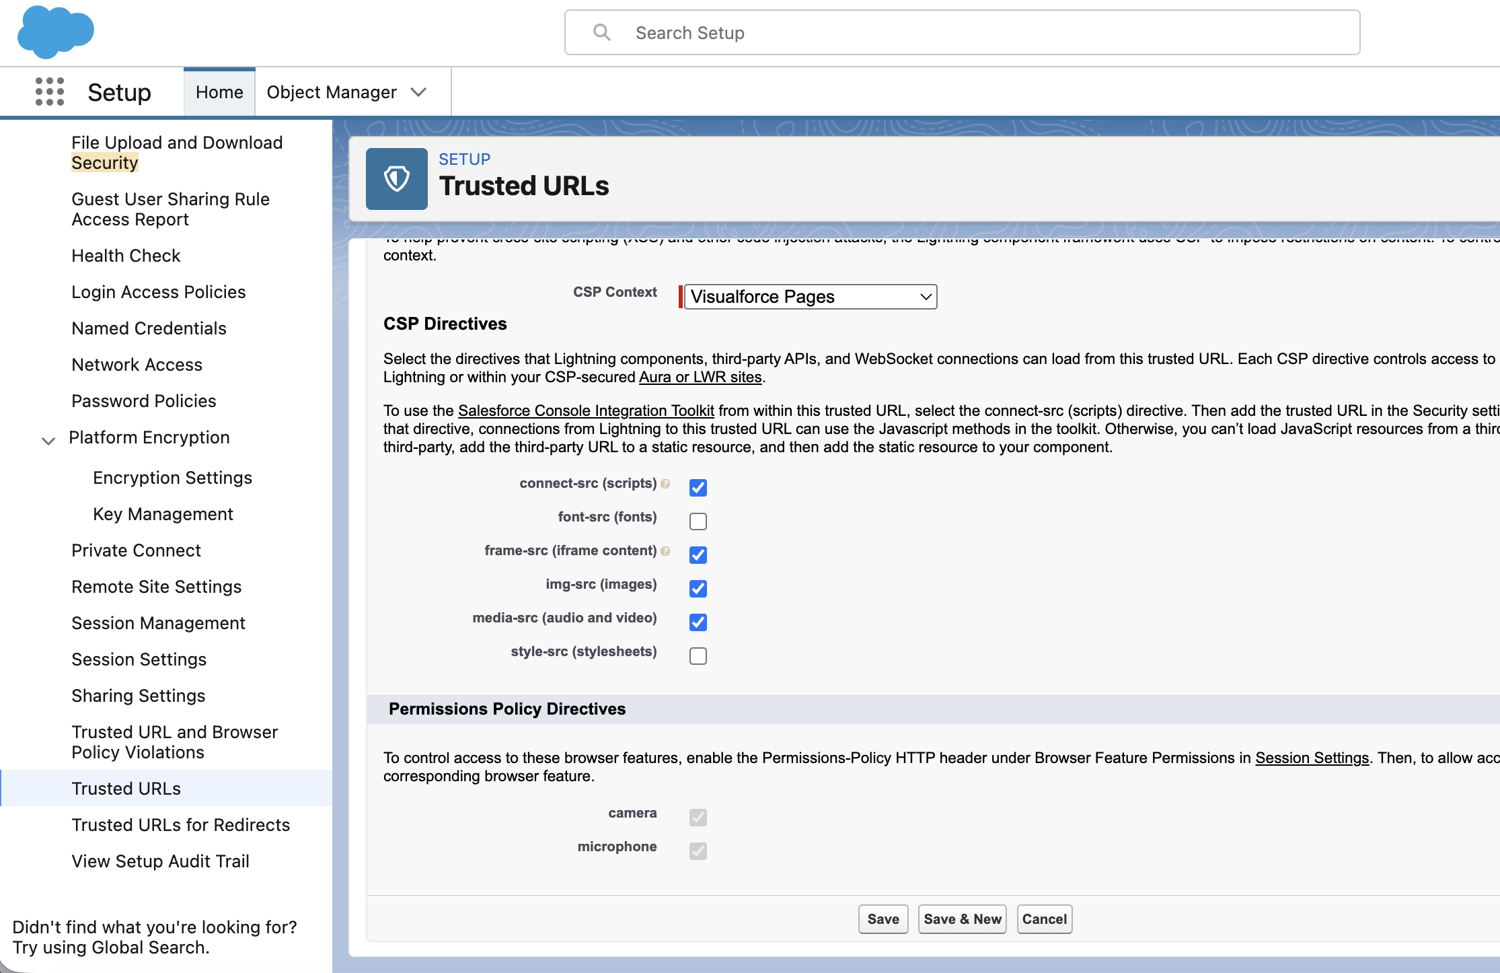Image resolution: width=1500 pixels, height=973 pixels.
Task: Go to Private Connect
Action: [137, 550]
